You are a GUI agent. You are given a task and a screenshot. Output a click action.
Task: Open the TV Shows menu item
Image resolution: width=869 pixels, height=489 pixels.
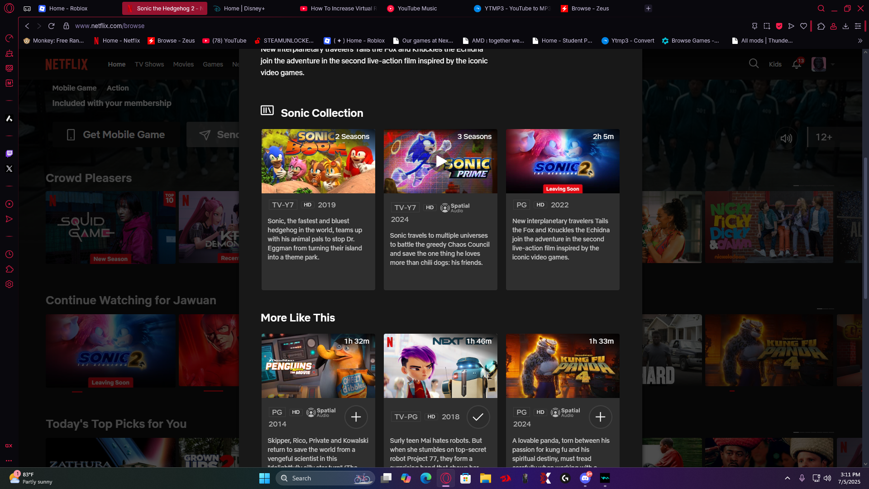coord(149,64)
